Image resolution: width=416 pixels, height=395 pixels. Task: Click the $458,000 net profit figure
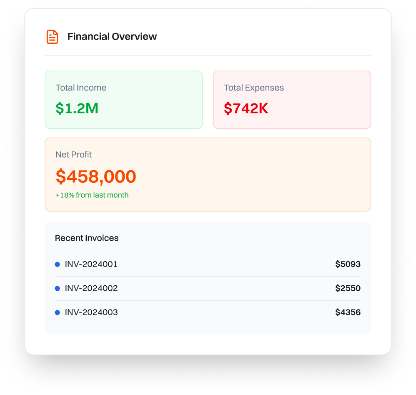click(x=96, y=176)
